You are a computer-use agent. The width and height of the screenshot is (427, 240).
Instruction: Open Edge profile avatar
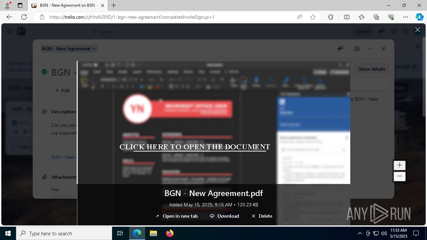[7, 5]
